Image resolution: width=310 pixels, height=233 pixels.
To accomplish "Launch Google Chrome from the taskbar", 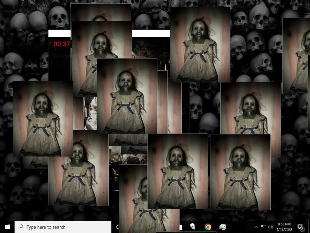I will tap(208, 227).
